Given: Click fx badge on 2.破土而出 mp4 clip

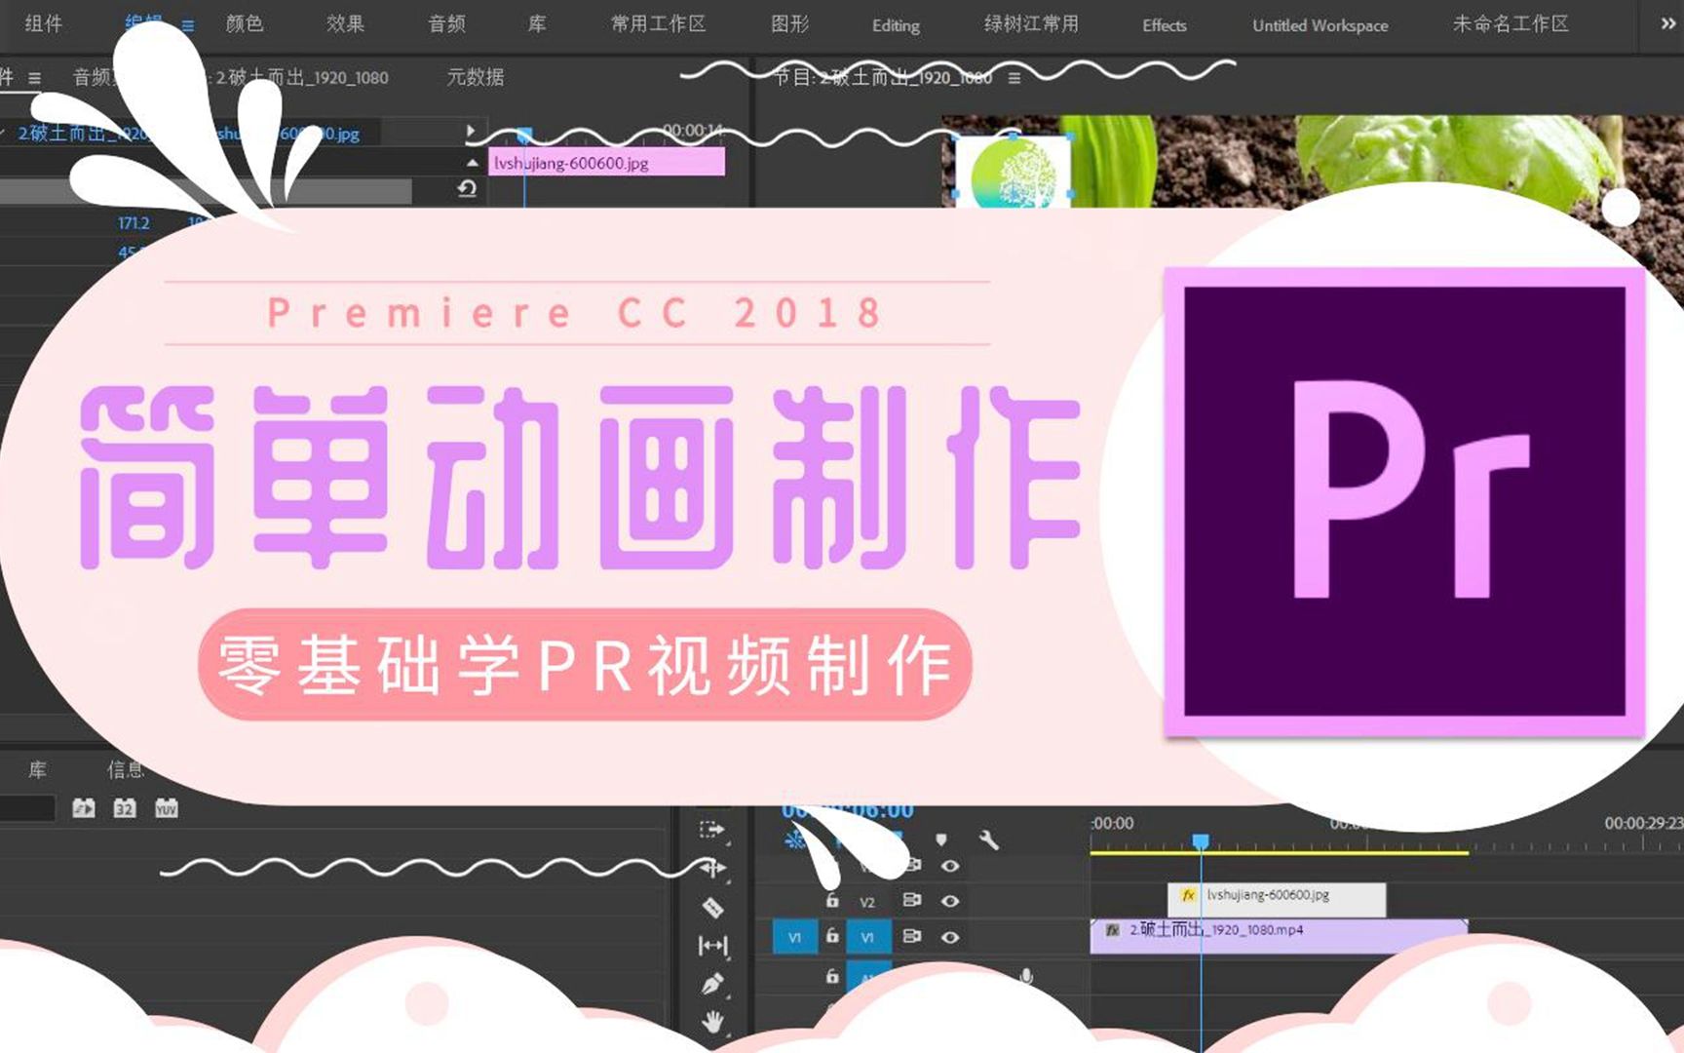Looking at the screenshot, I should pos(1112,930).
